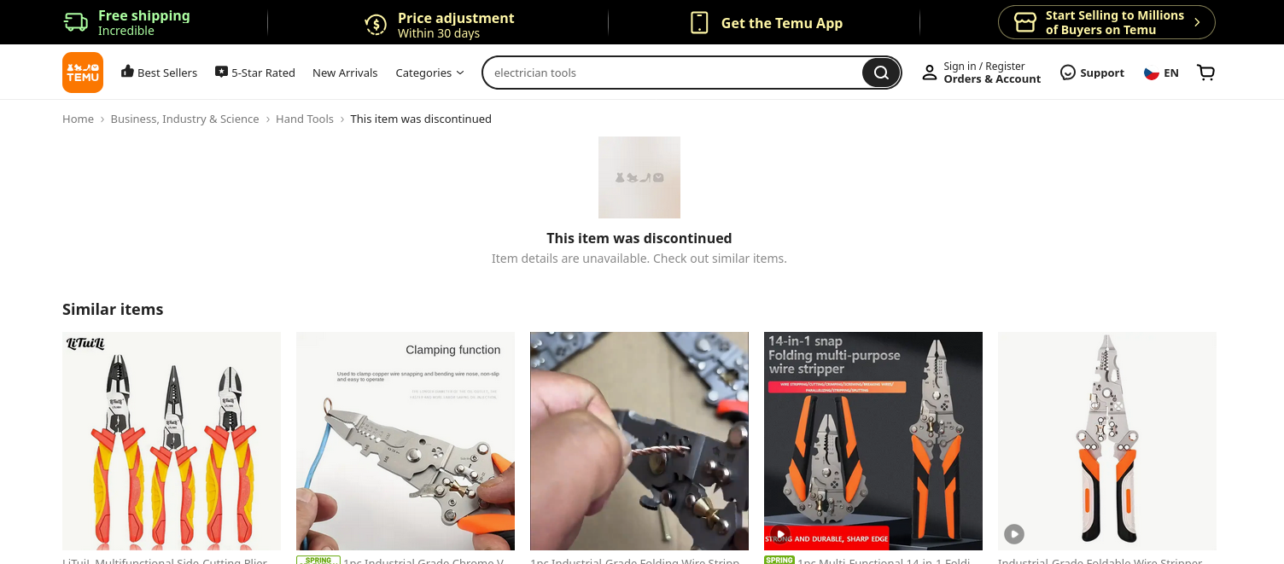Viewport: 1284px width, 564px height.
Task: Click the Best Sellers thumbs-up icon
Action: click(127, 72)
